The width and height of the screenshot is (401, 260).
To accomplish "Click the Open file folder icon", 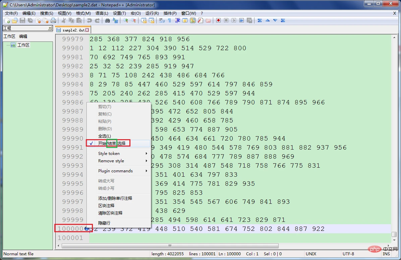I will tap(15, 20).
